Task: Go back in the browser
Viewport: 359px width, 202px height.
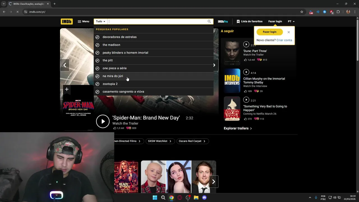Action: pyautogui.click(x=4, y=12)
